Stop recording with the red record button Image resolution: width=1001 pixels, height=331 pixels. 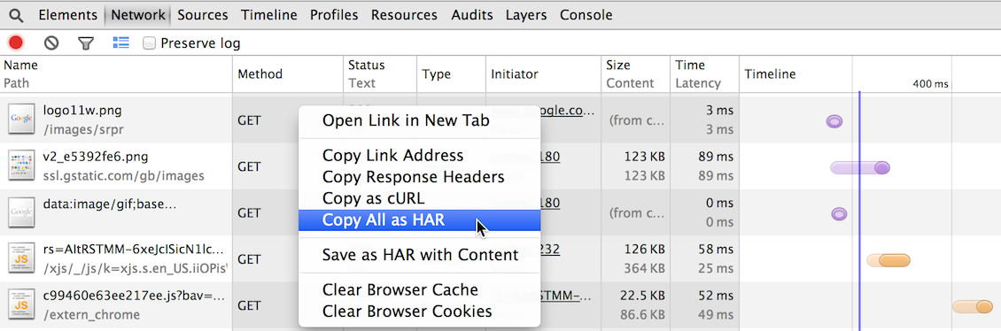click(x=16, y=42)
